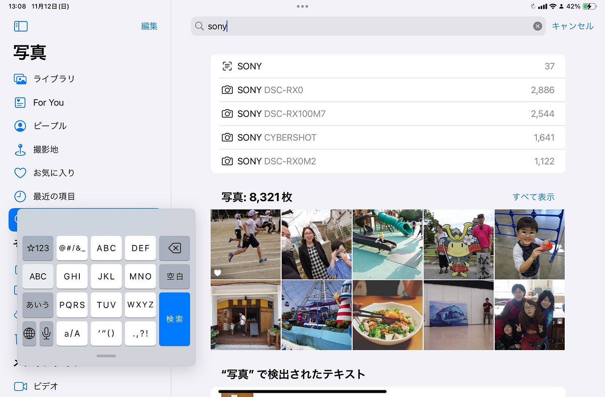The image size is (605, 397).
Task: Tap the blue 検索 search key
Action: pos(175,319)
